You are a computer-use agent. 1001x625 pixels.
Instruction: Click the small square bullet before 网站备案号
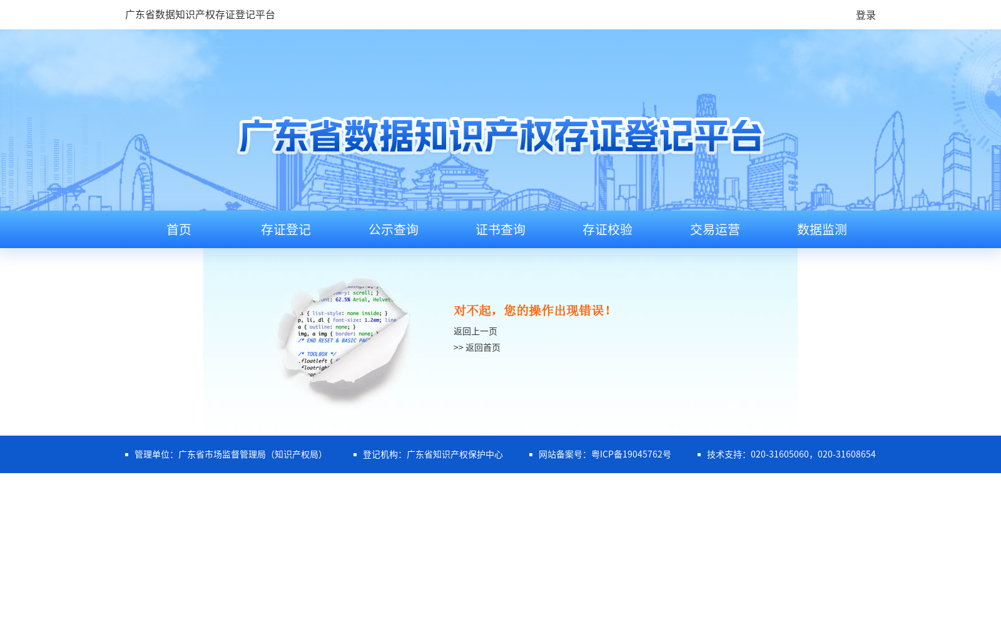point(530,454)
